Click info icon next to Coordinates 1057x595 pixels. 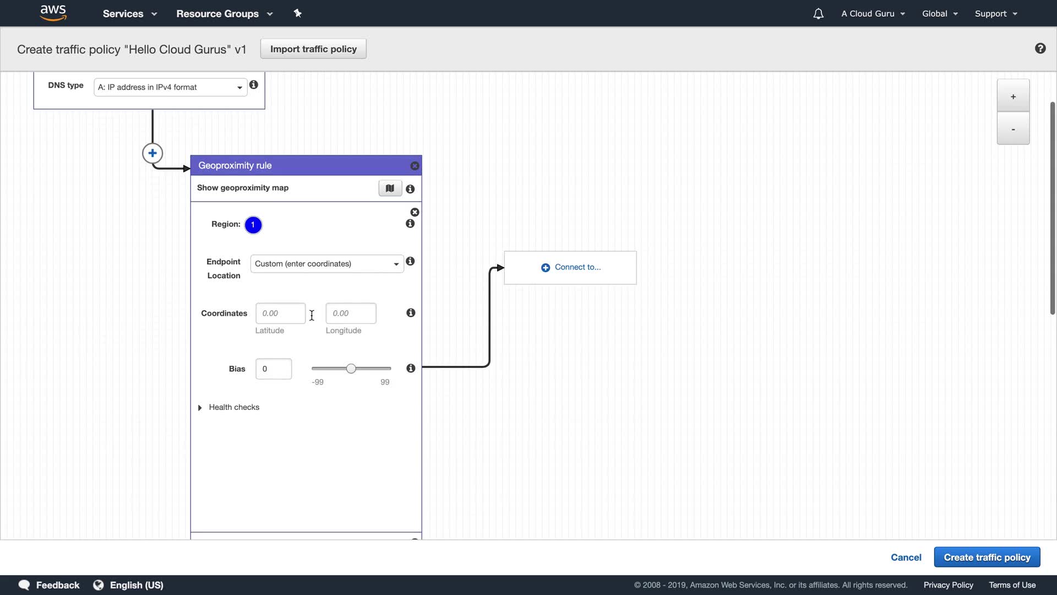[411, 313]
